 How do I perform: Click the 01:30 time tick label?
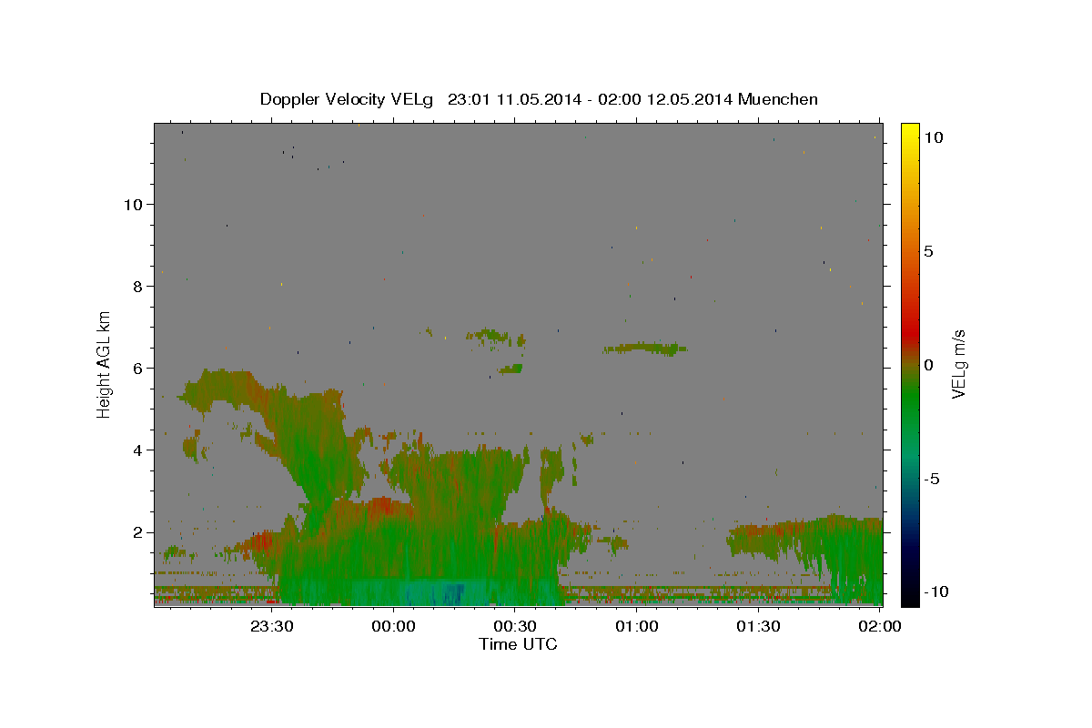(758, 626)
